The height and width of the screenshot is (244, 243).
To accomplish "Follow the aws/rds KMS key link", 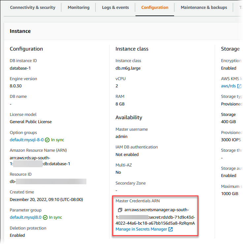I will 228,86.
